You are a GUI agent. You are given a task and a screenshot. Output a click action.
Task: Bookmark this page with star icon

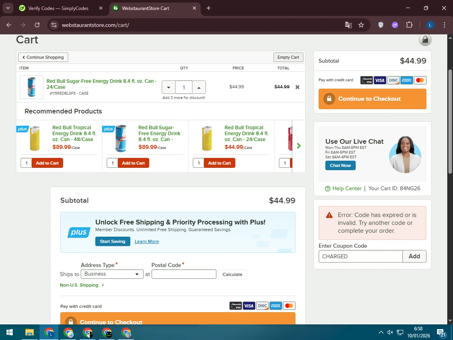point(361,25)
